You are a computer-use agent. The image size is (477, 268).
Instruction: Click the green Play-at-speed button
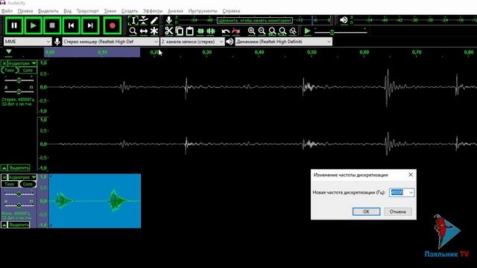tap(307, 31)
